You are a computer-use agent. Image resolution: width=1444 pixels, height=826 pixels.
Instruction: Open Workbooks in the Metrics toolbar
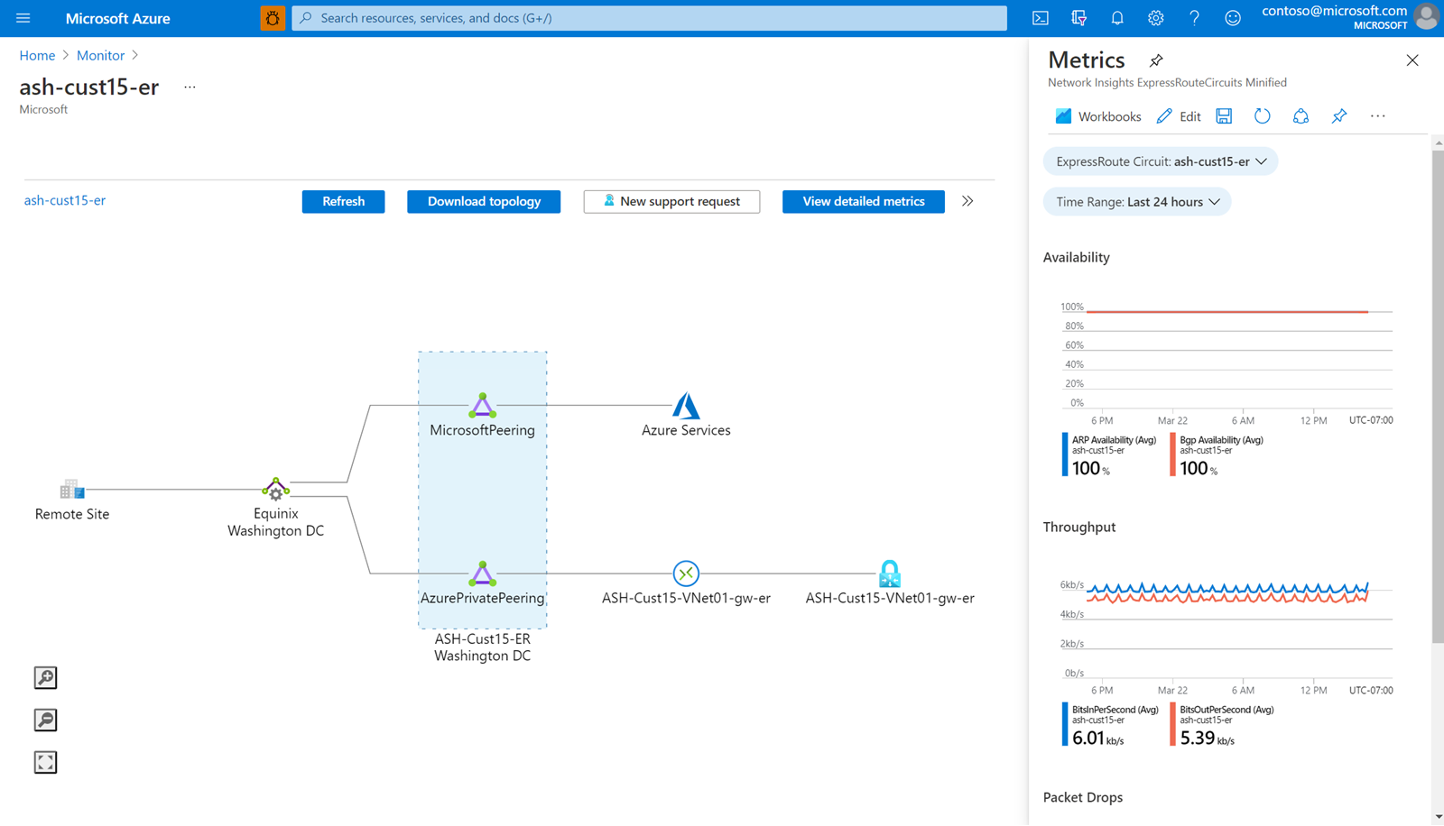tap(1098, 116)
